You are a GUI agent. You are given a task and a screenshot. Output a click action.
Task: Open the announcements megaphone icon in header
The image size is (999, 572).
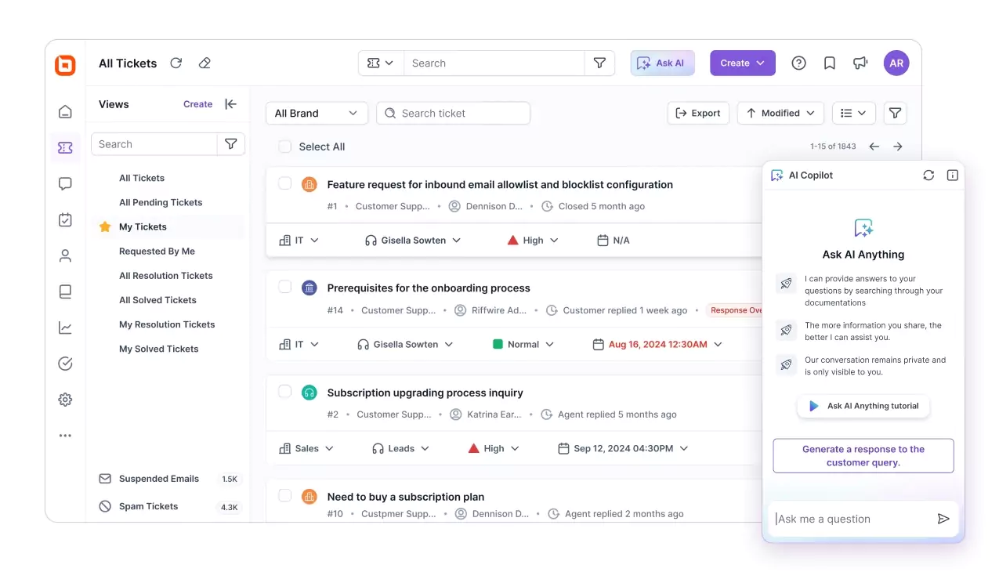(x=860, y=63)
